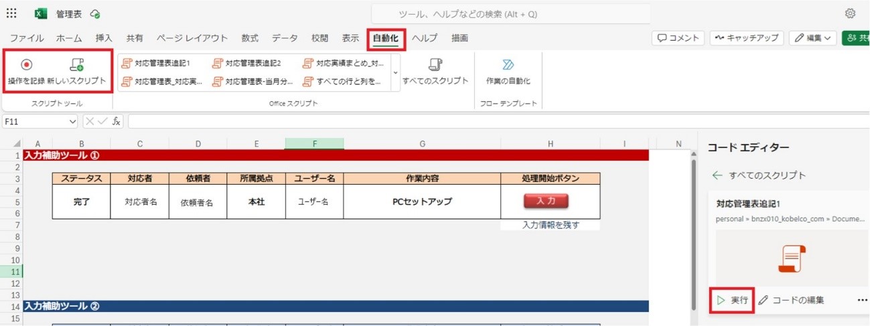Click the search box ツール、ヘルプなどの検索

(511, 13)
